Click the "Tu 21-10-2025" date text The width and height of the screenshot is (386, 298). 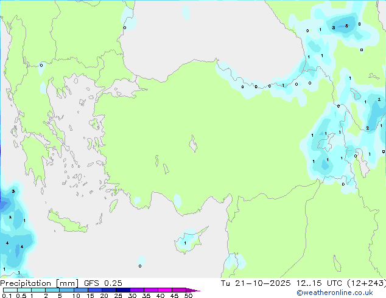pyautogui.click(x=256, y=283)
